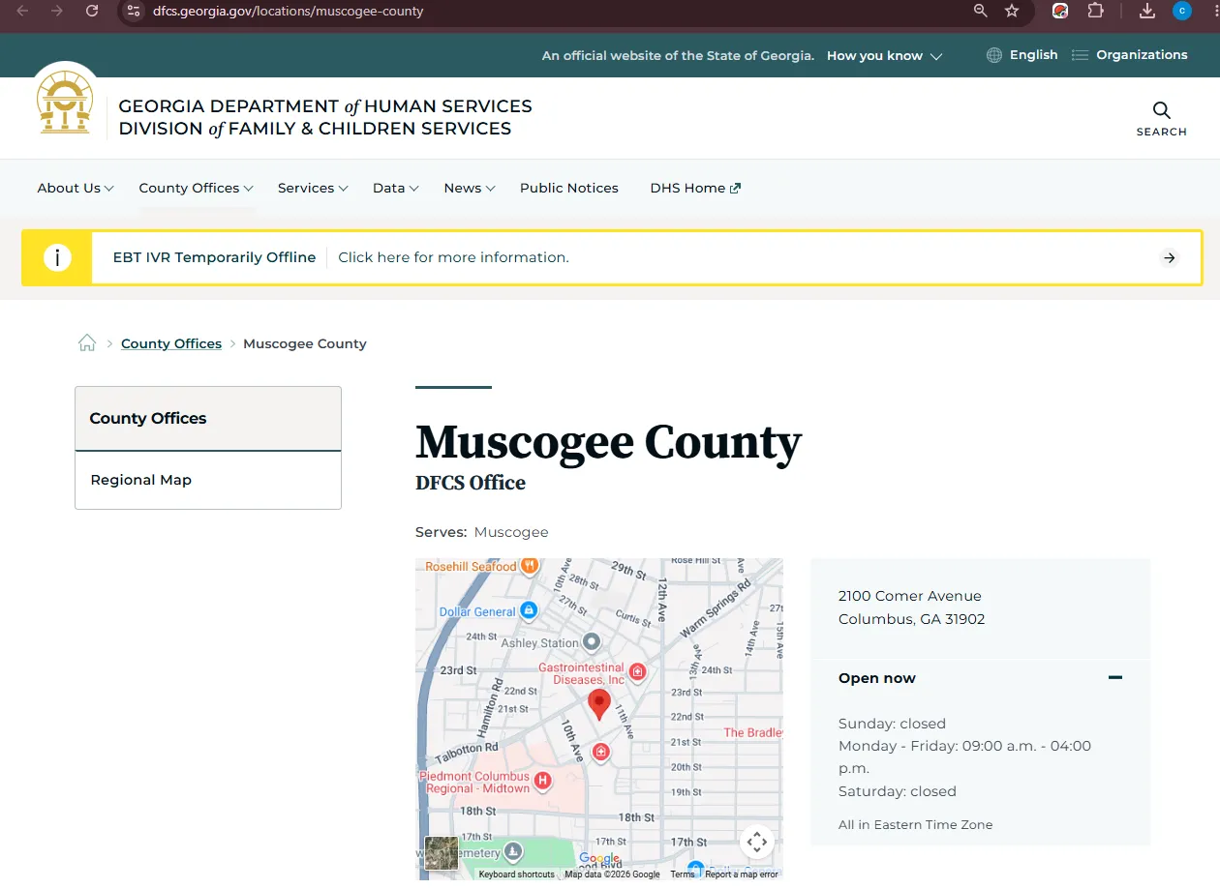Click the Google logo on the map

point(599,858)
